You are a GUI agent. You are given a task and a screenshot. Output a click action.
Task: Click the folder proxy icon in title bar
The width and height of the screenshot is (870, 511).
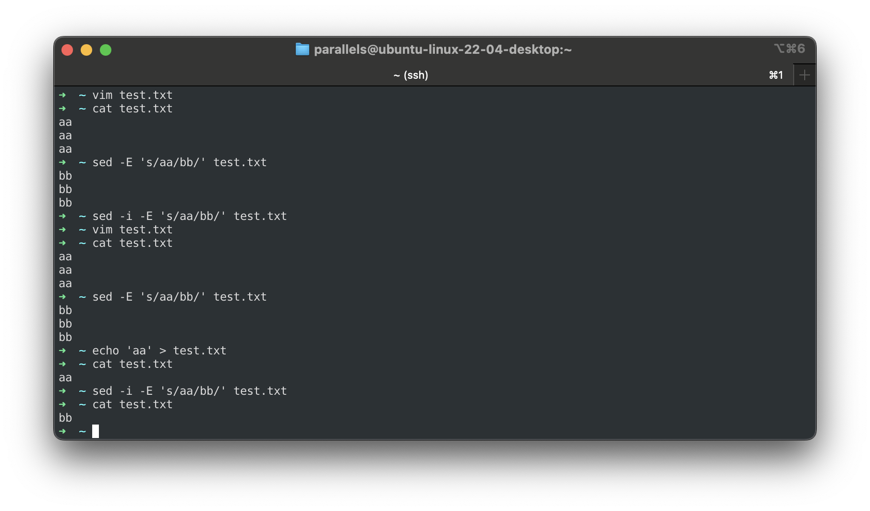click(x=302, y=49)
